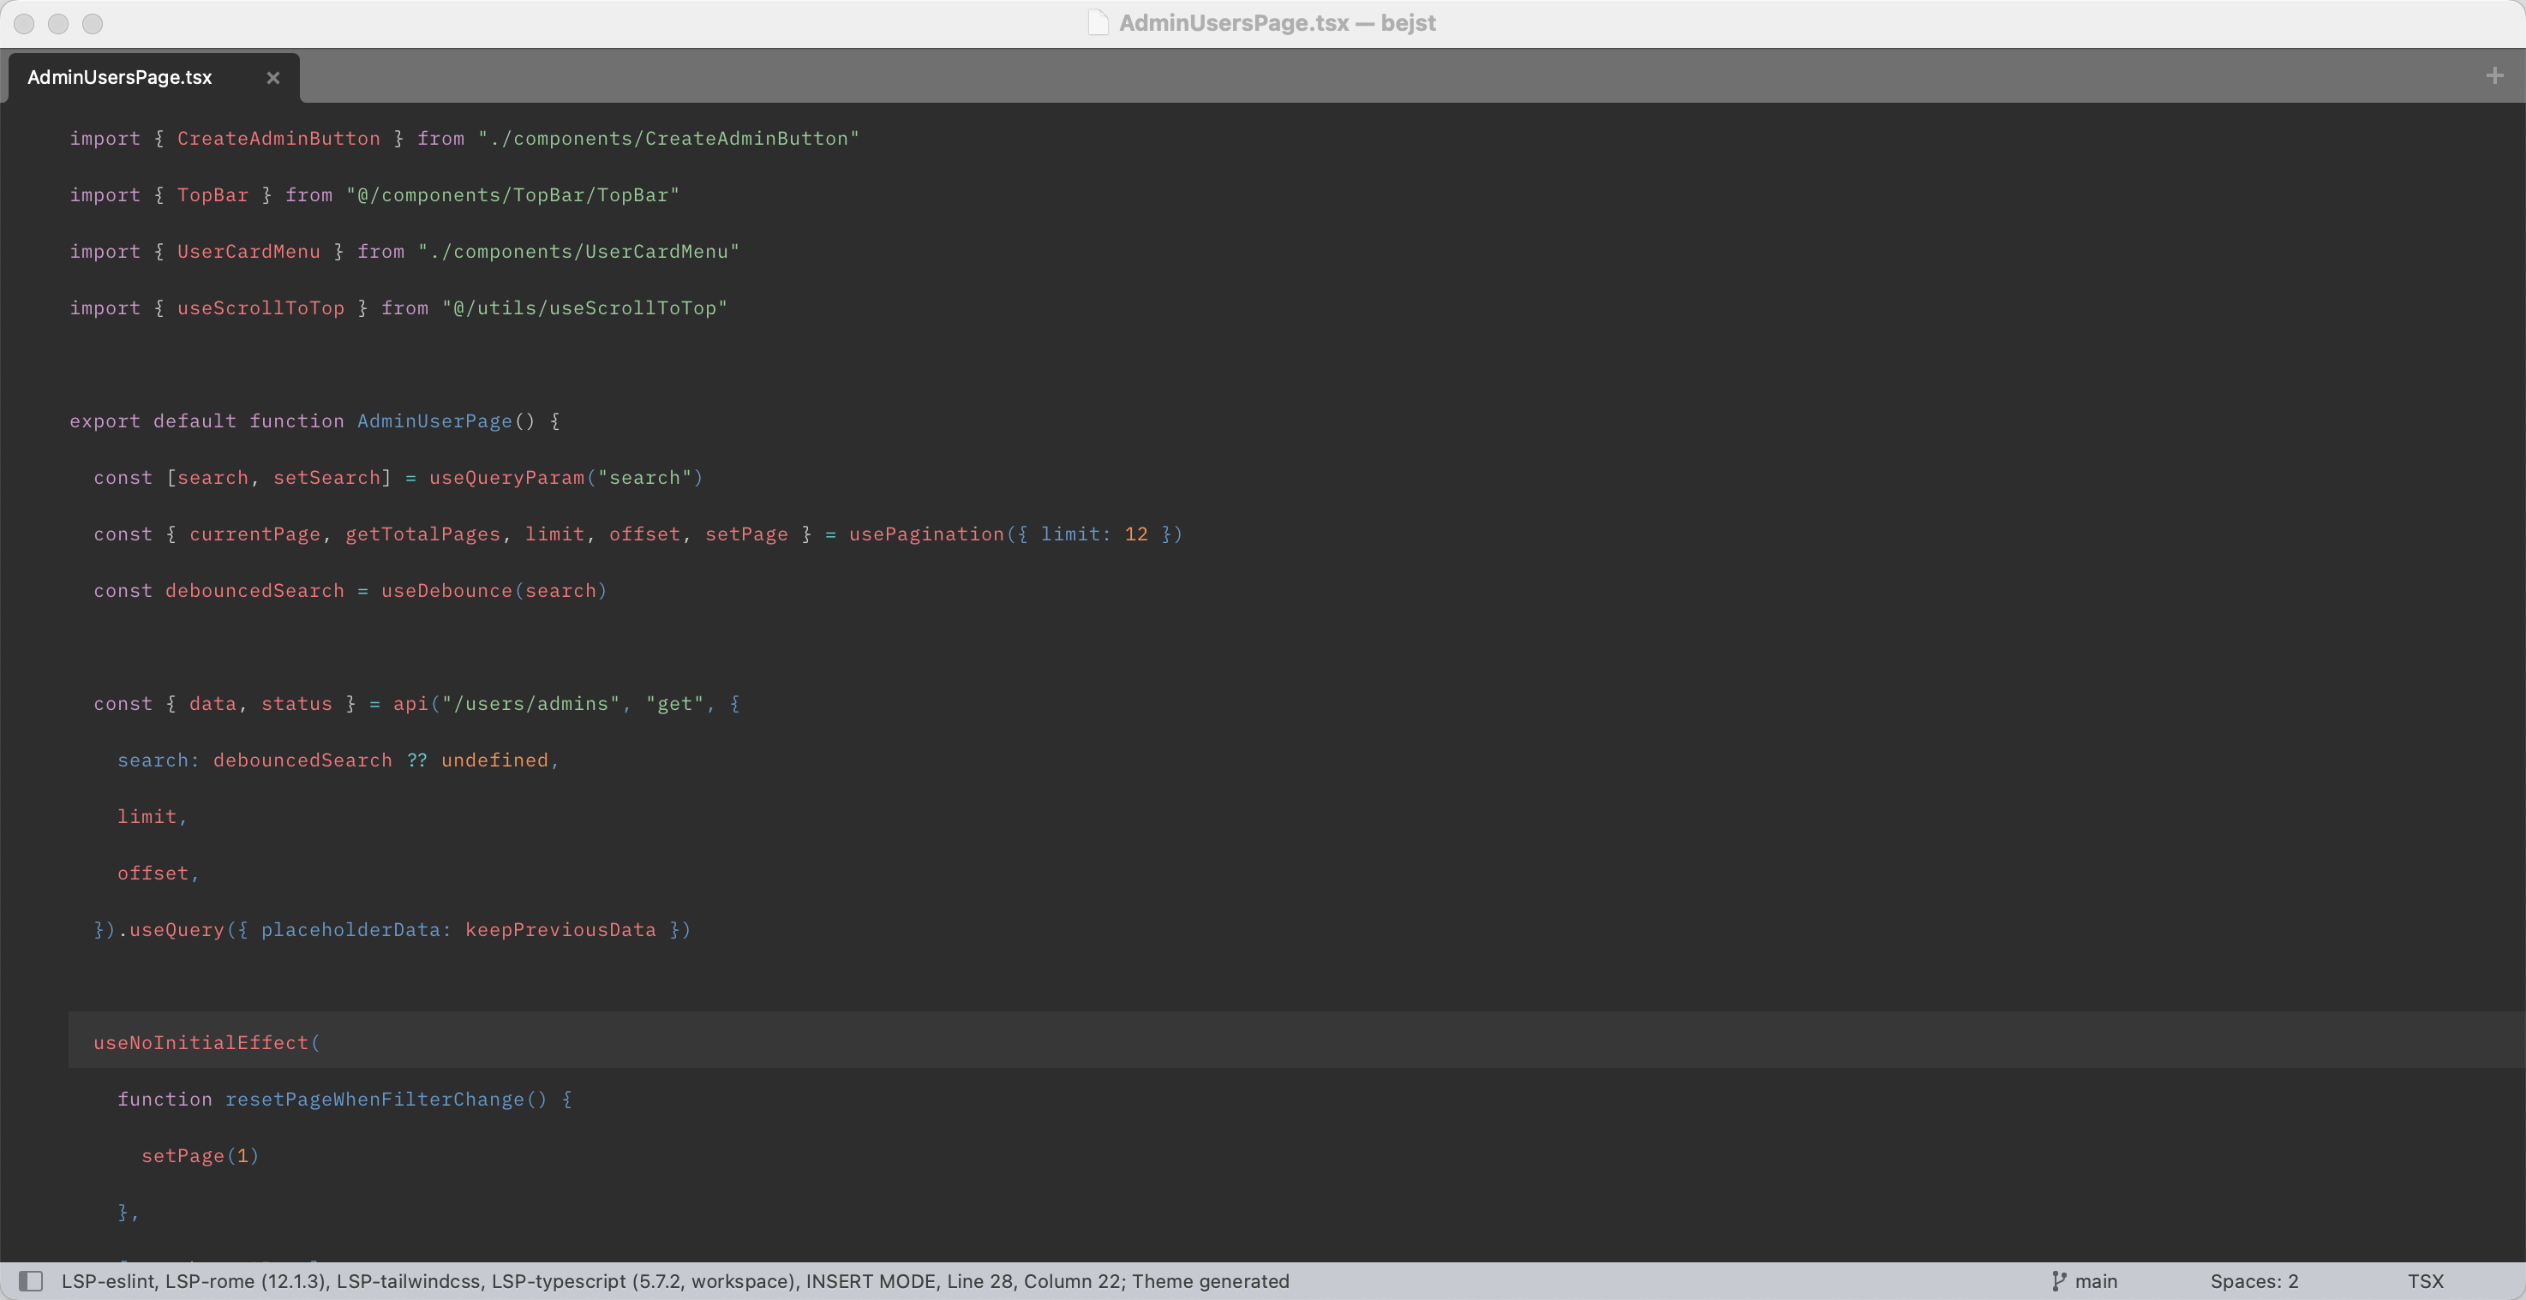The image size is (2526, 1300).
Task: Click the export keyword
Action: (x=105, y=420)
